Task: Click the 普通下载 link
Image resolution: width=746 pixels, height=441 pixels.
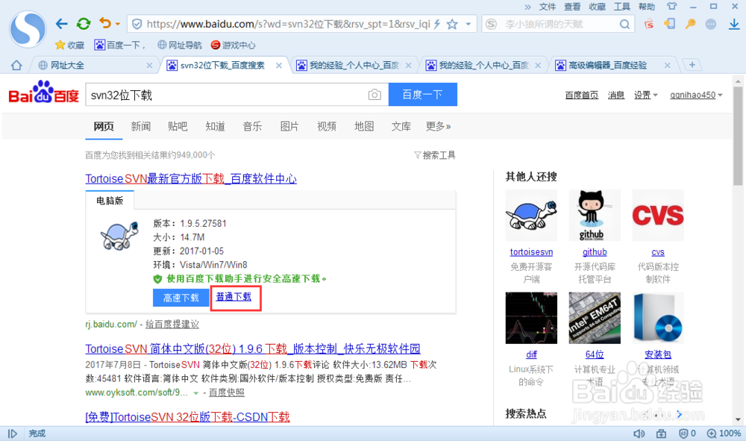Action: 233,296
